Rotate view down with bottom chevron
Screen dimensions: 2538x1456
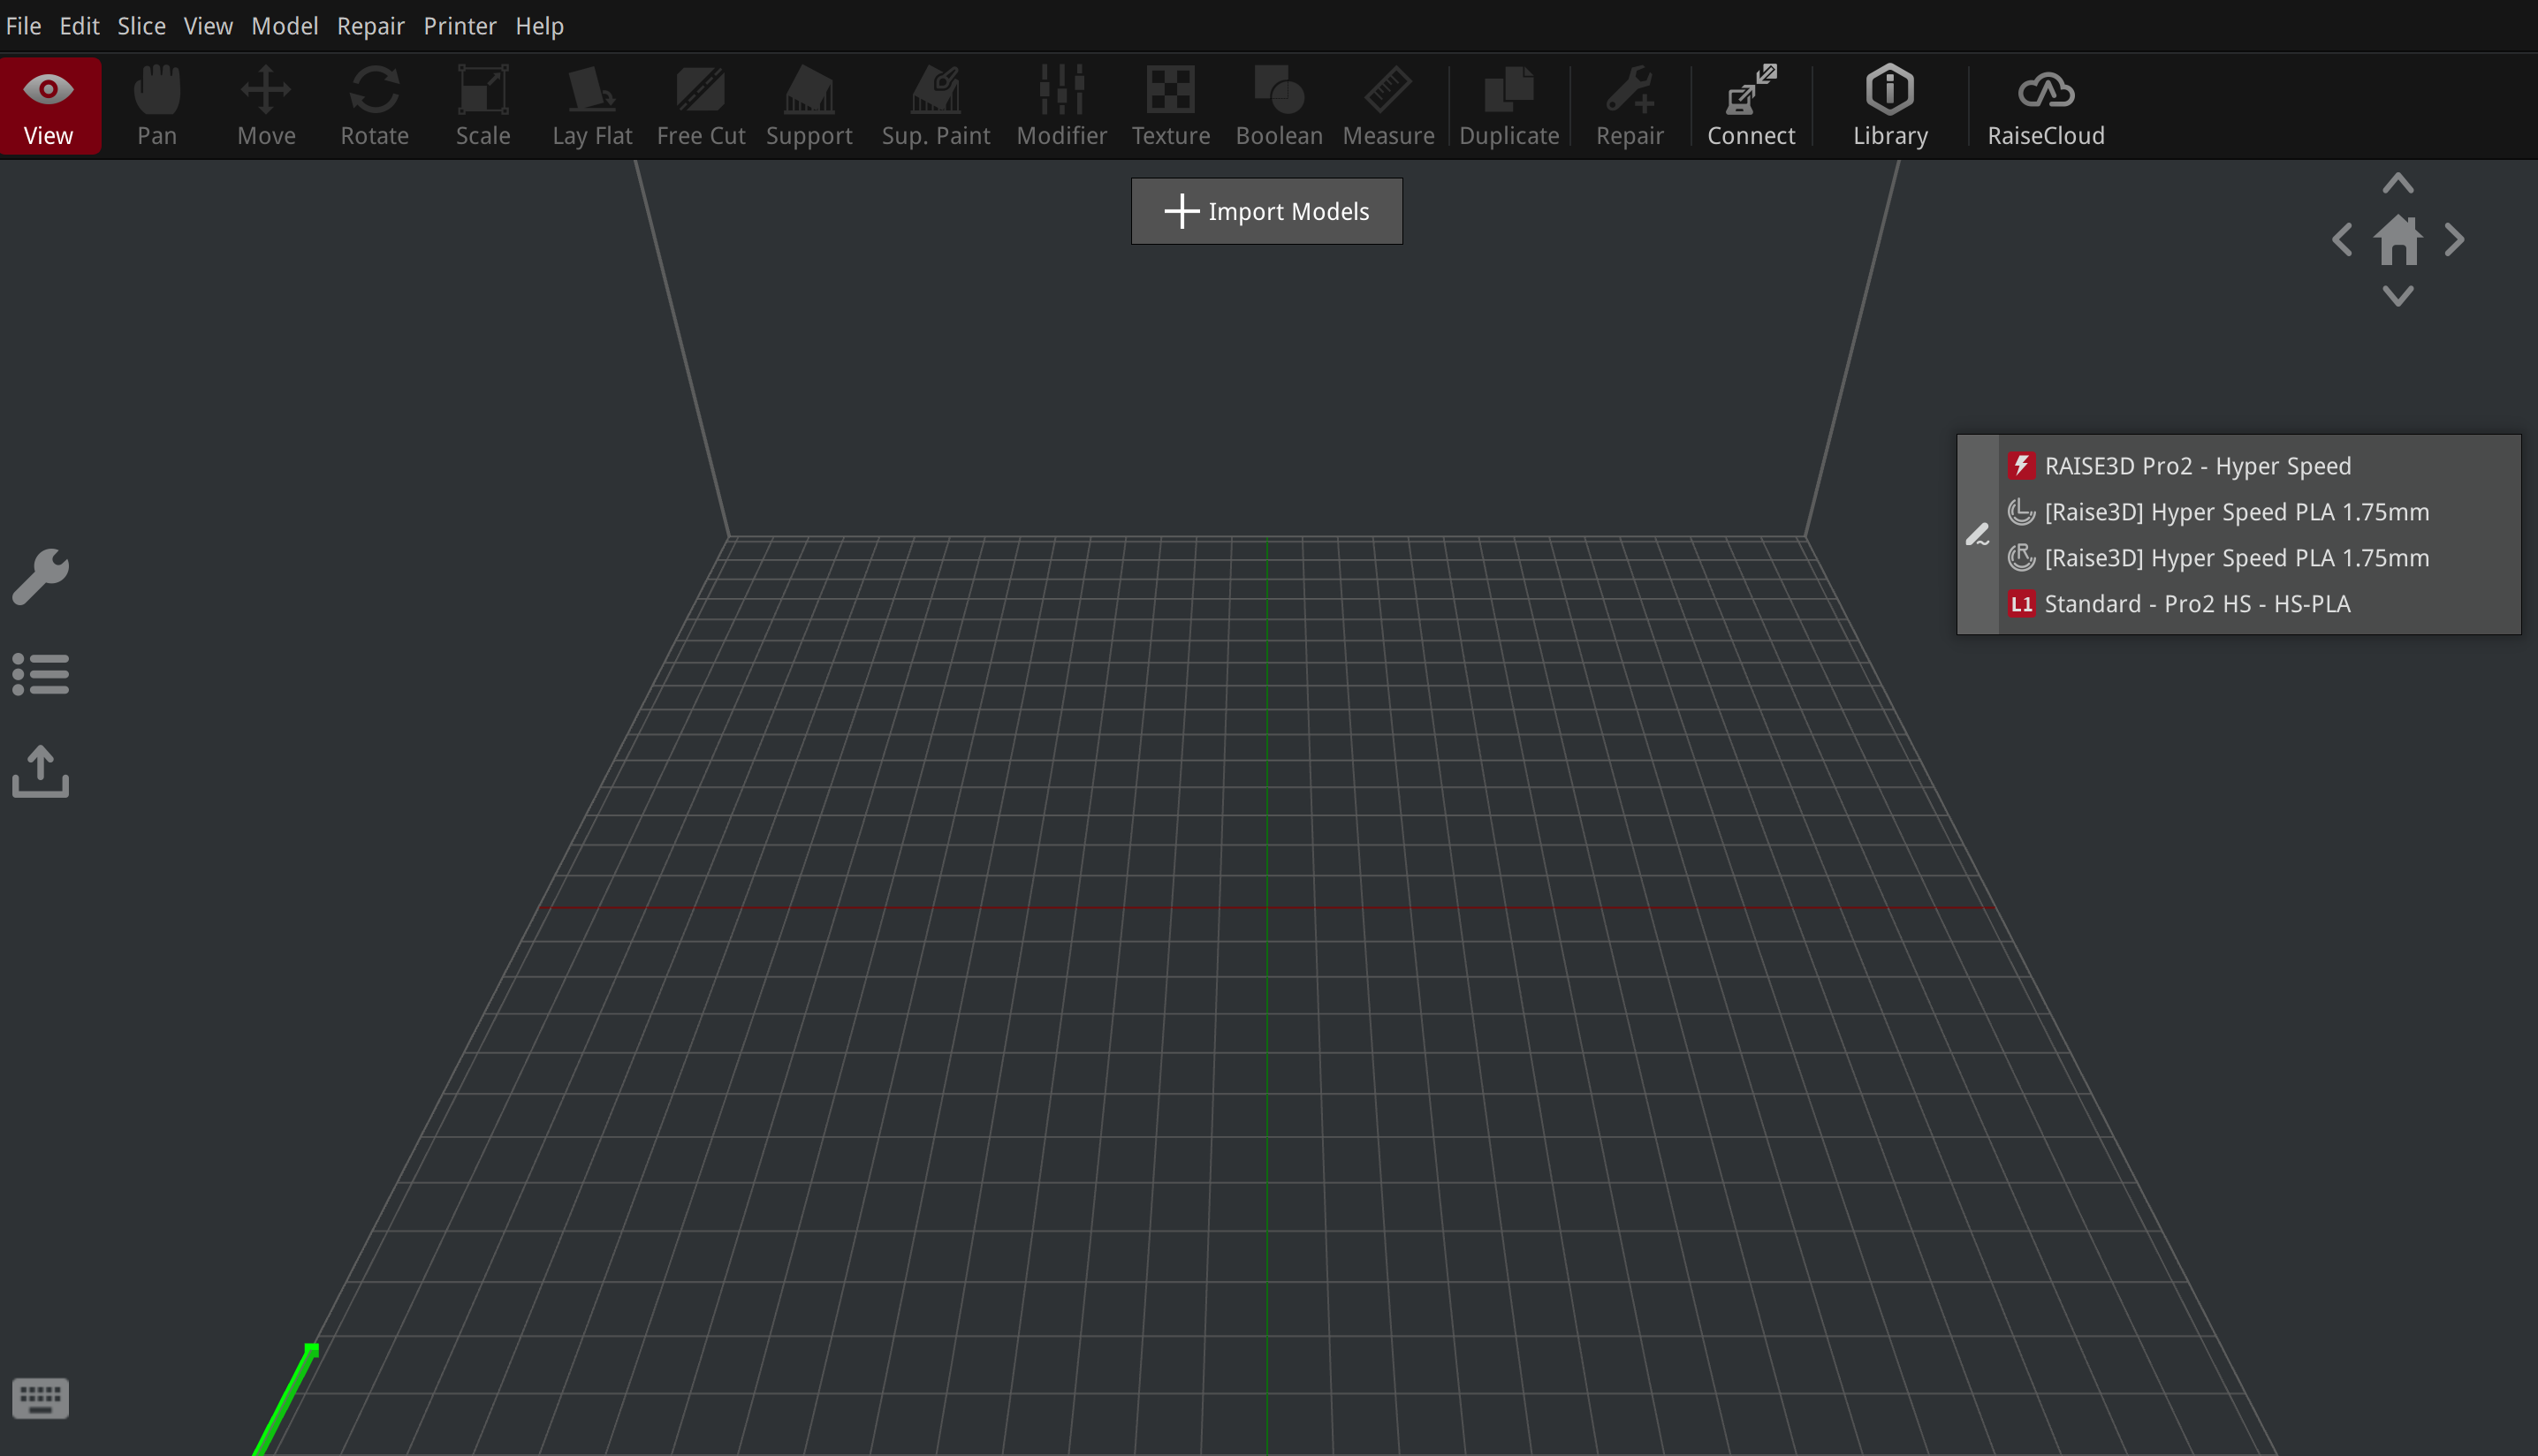click(x=2398, y=296)
